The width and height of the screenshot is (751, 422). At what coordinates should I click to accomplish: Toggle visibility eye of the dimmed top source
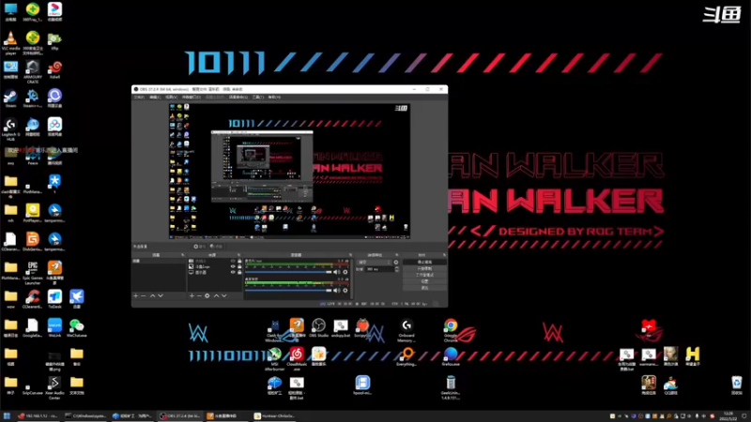pos(233,262)
